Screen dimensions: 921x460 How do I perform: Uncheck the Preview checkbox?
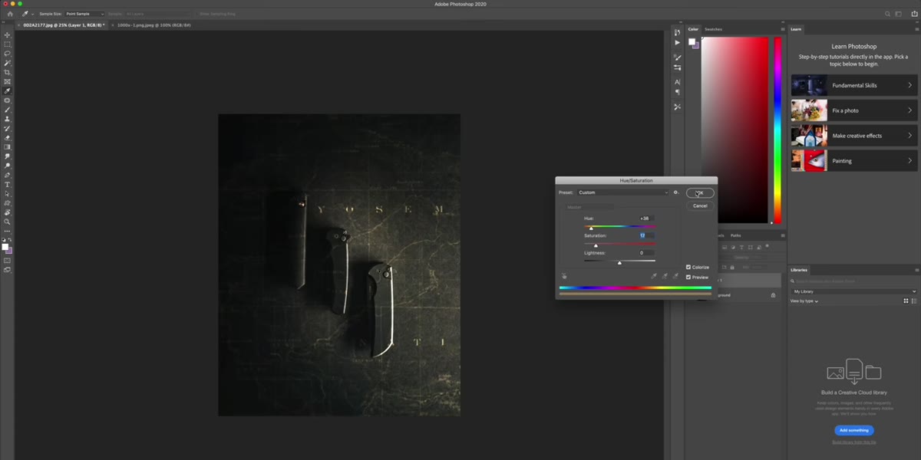(688, 278)
